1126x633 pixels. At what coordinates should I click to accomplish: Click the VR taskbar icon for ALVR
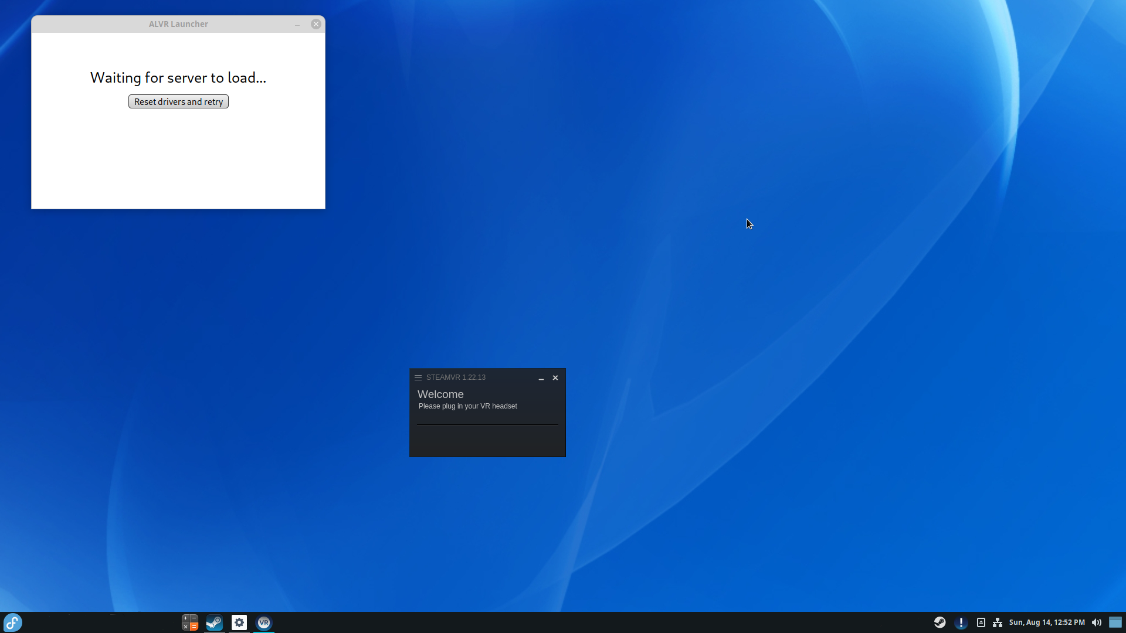(264, 622)
